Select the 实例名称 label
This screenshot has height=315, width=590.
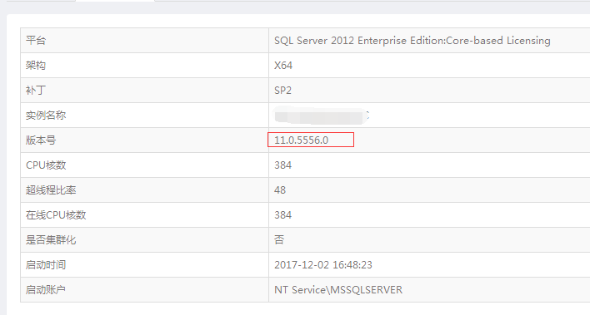(46, 116)
